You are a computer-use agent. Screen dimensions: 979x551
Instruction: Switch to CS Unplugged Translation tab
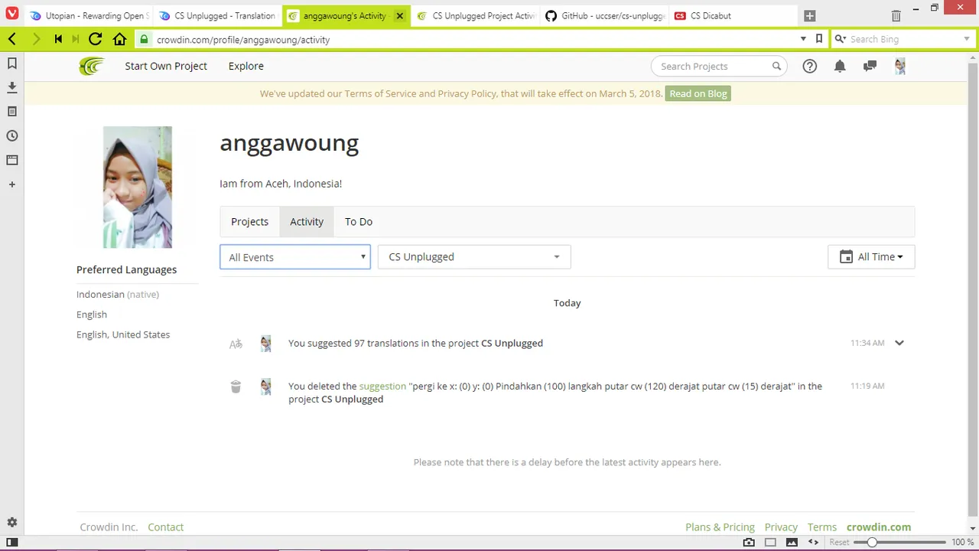pos(217,16)
